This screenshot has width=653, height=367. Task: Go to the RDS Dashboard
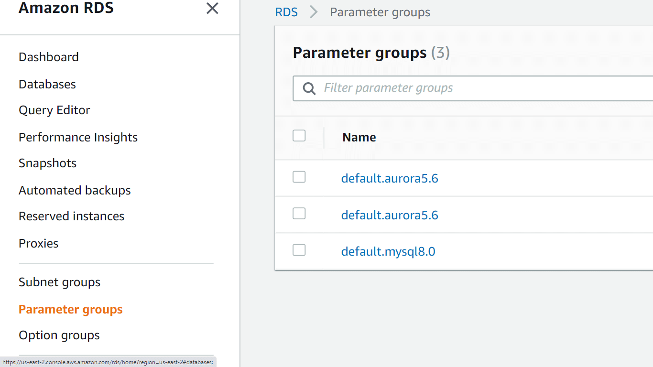click(48, 57)
